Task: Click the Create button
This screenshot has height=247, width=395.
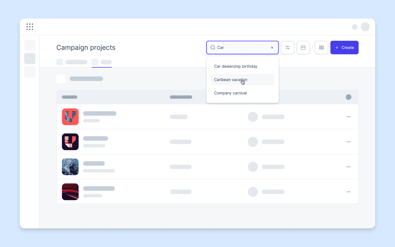Action: tap(344, 48)
